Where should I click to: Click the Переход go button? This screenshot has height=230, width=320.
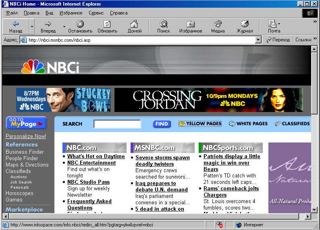pos(278,40)
